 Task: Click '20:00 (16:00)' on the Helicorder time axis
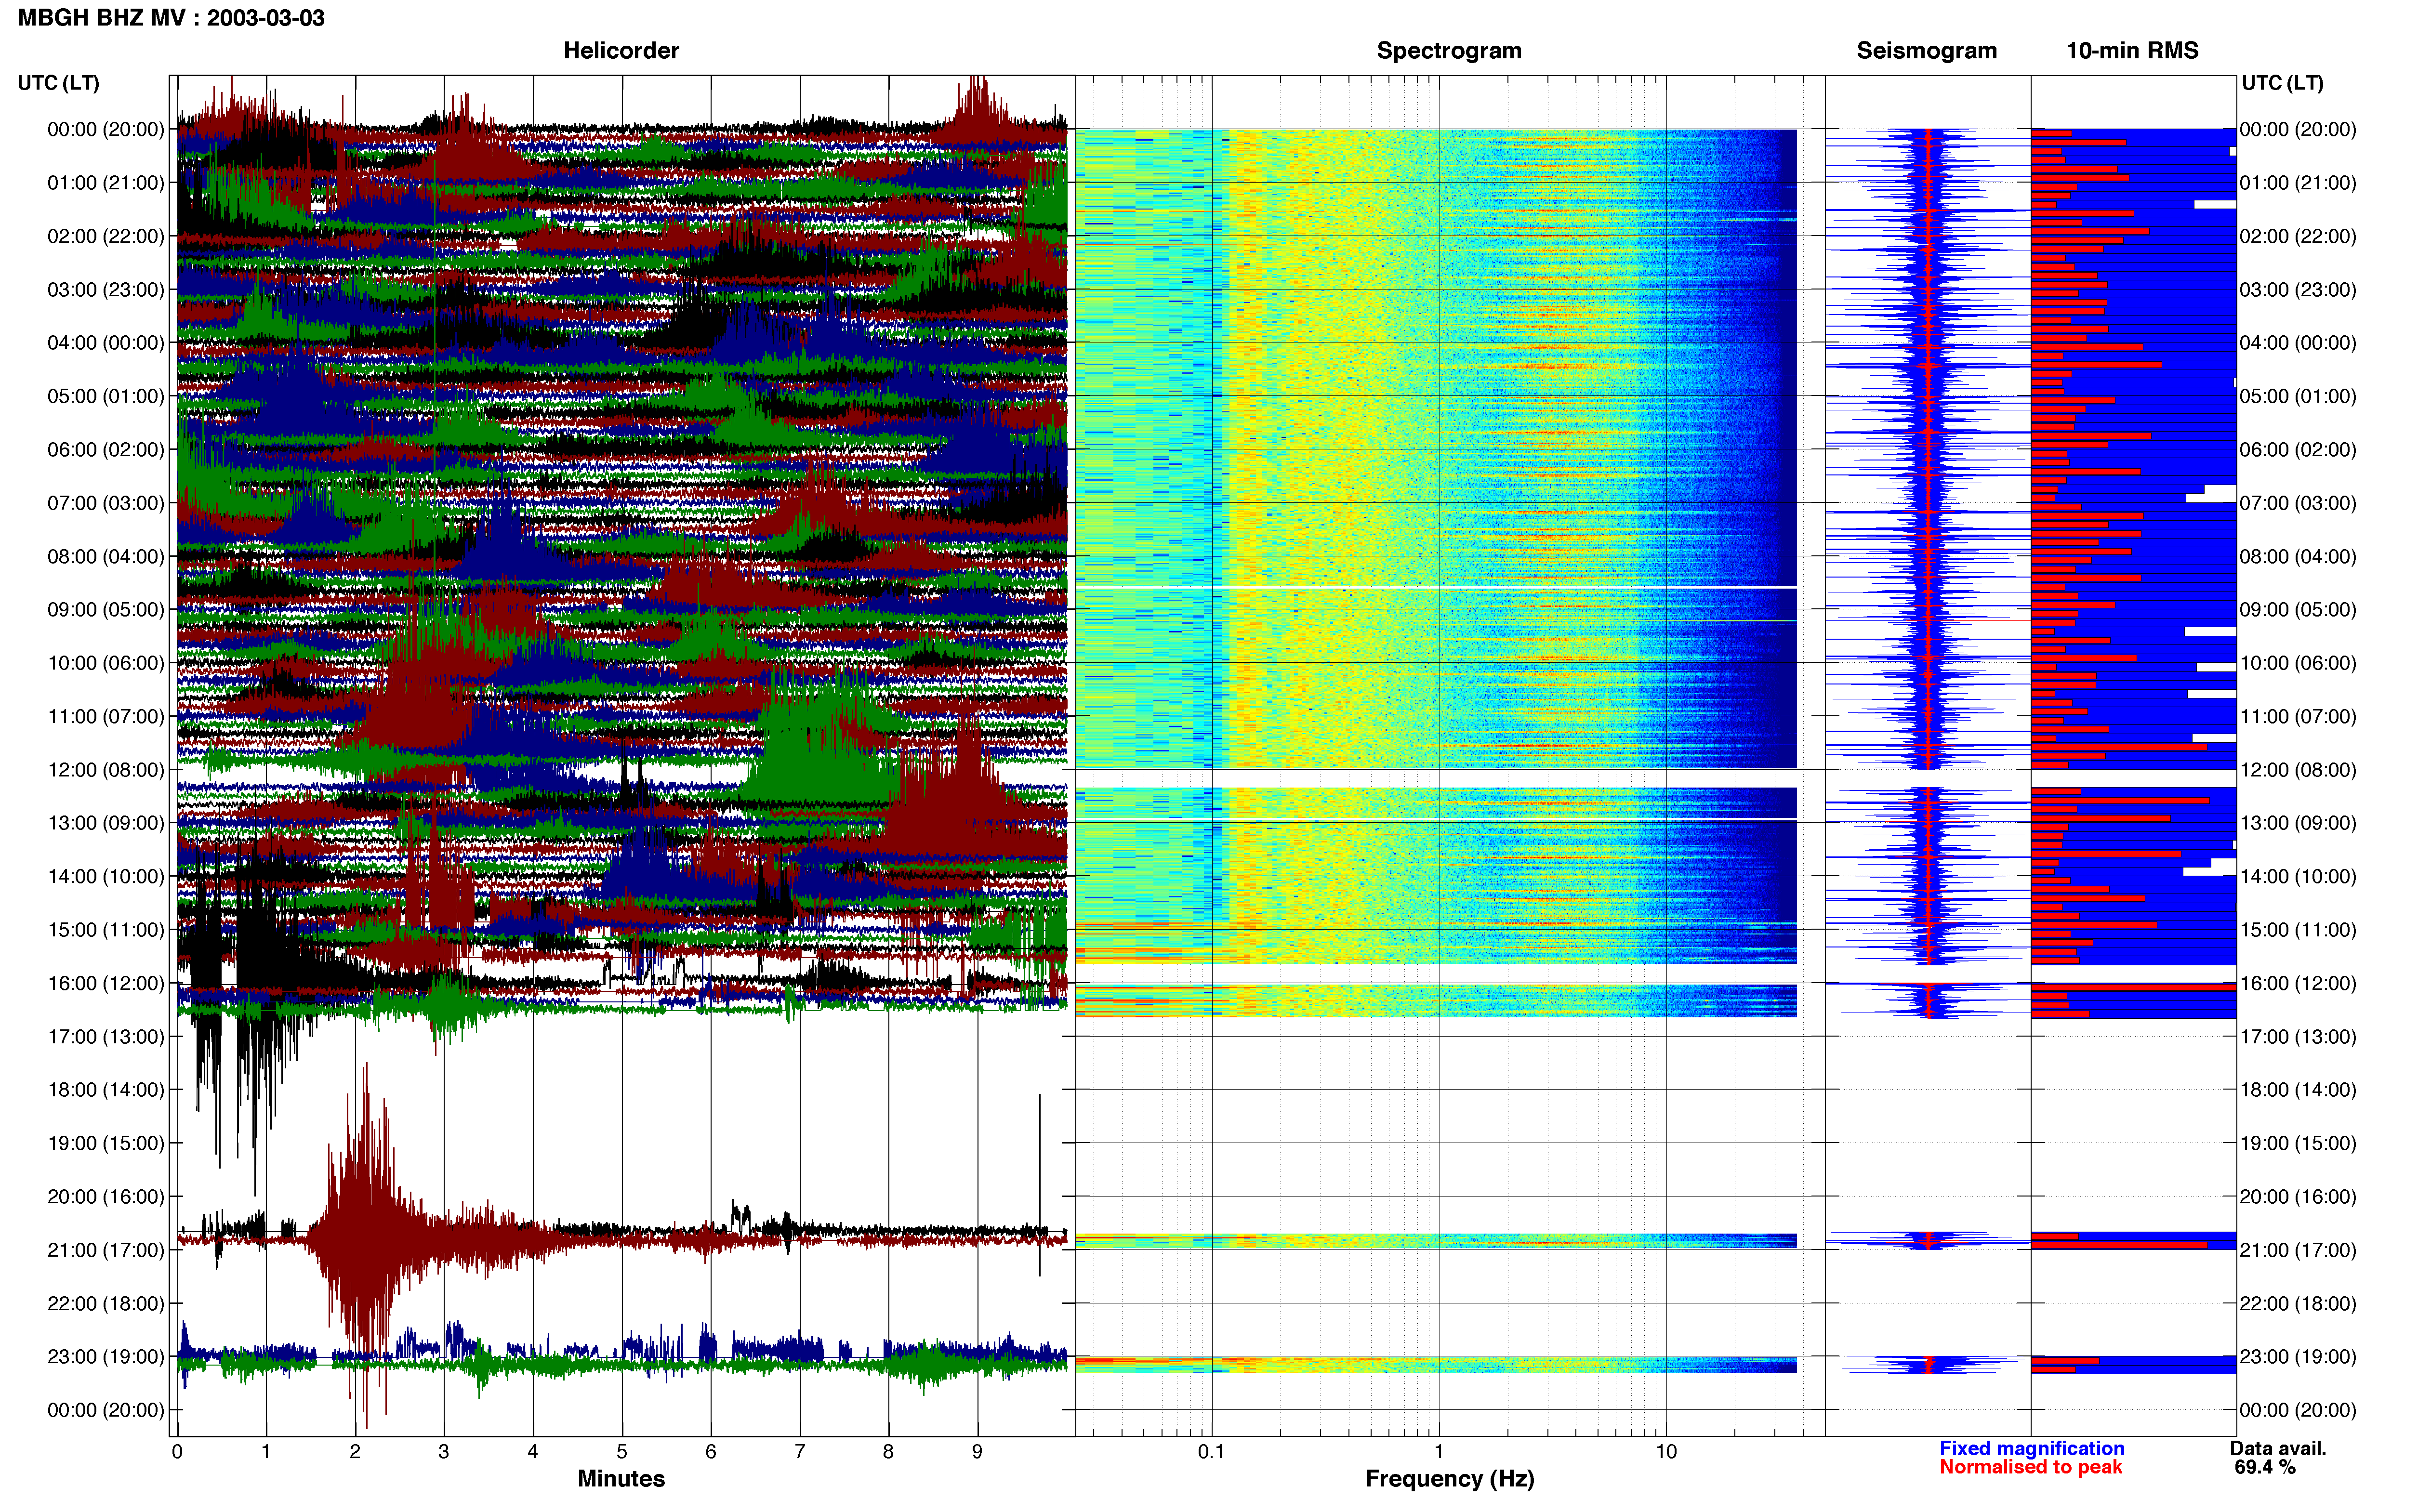(106, 1197)
